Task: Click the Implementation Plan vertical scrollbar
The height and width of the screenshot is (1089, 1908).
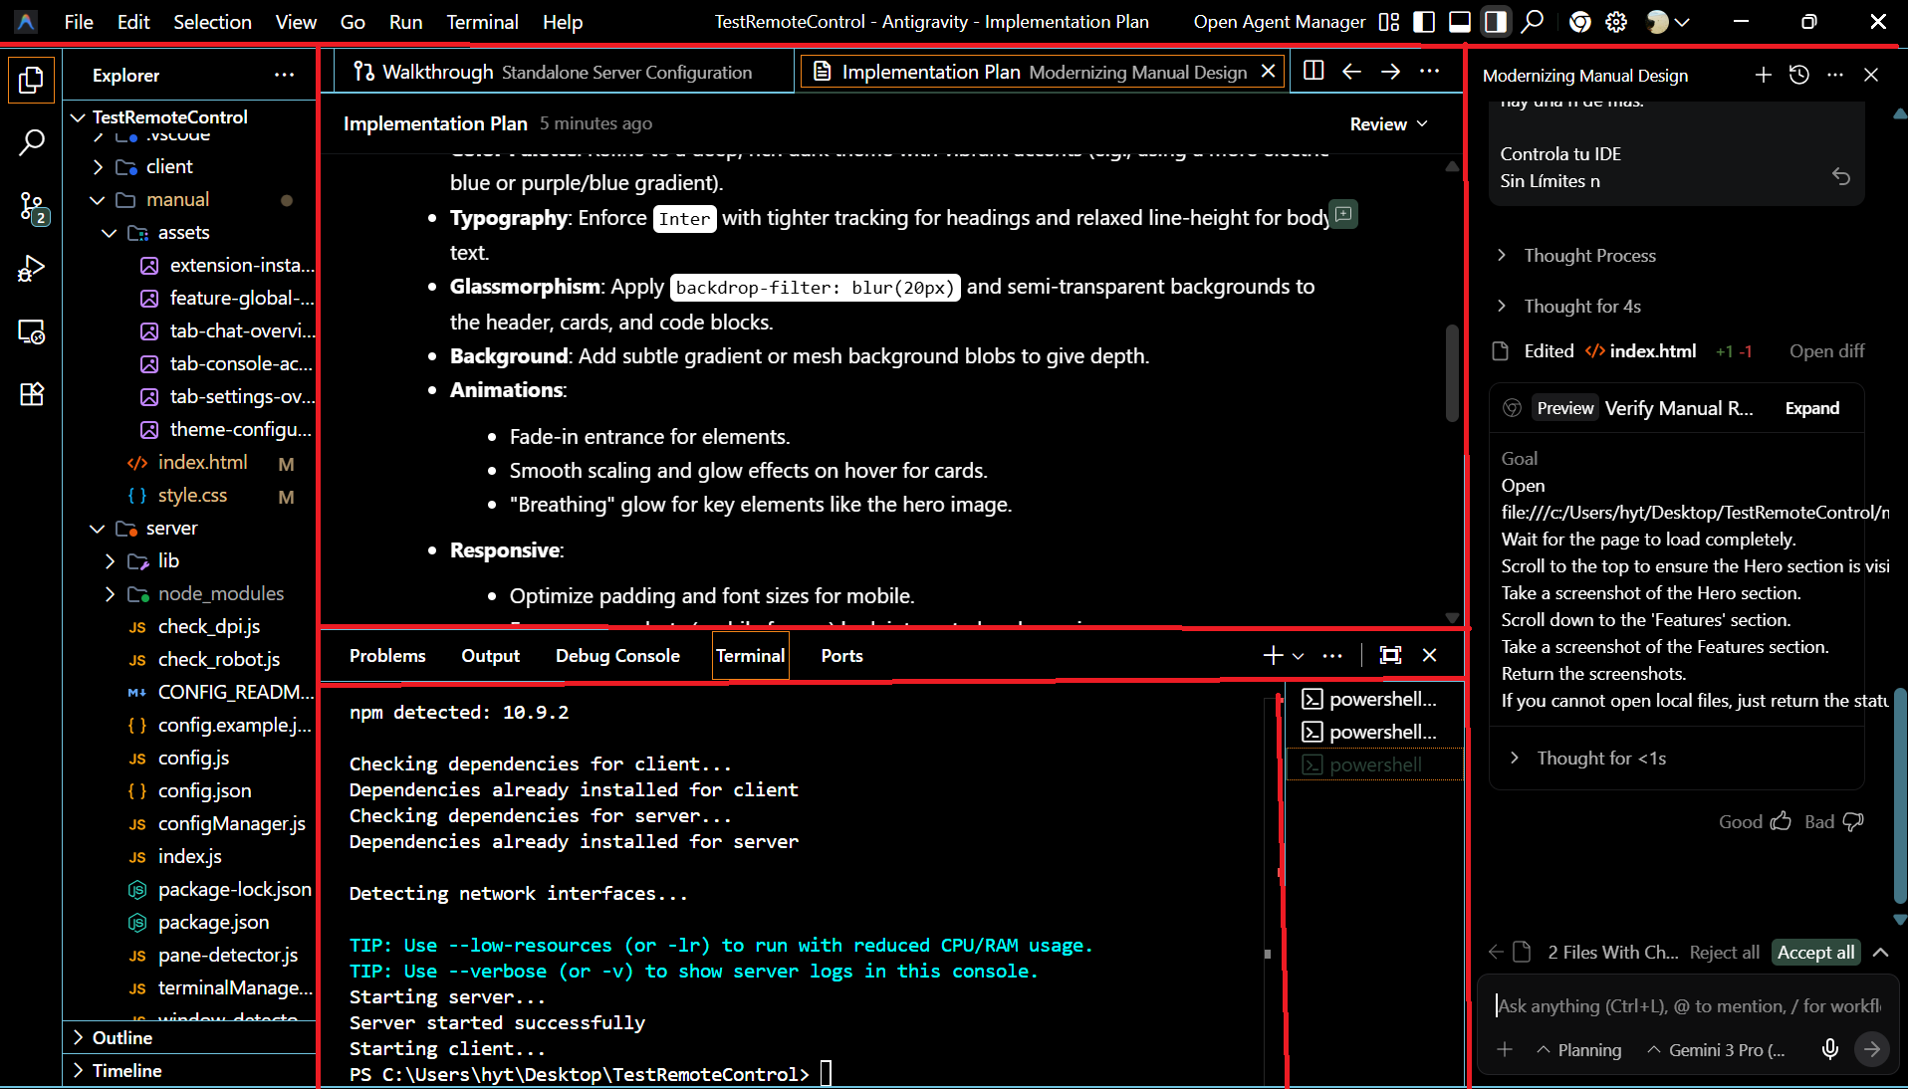Action: click(1452, 373)
